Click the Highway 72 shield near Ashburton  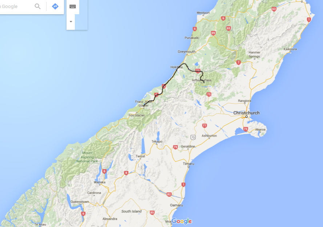pyautogui.click(x=193, y=137)
